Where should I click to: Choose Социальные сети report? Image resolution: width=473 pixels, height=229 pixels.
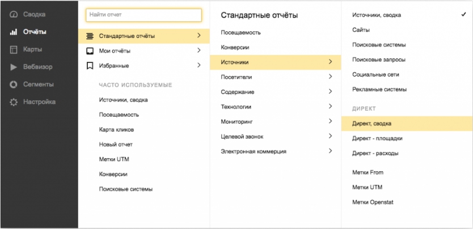[376, 74]
